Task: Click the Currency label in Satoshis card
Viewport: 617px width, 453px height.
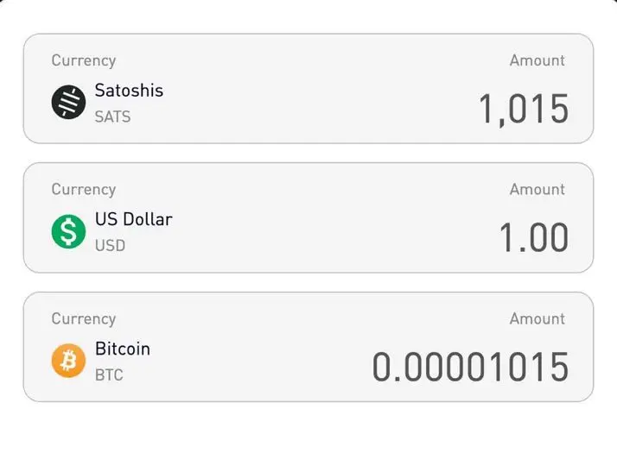Action: (84, 60)
